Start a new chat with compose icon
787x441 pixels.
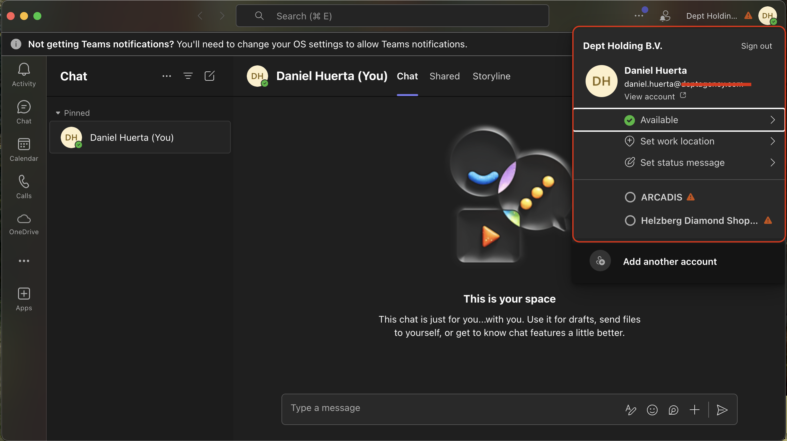tap(209, 76)
